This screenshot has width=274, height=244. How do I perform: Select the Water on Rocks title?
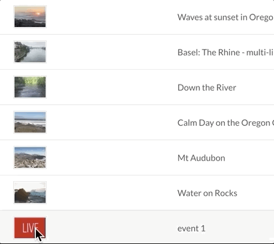click(x=207, y=193)
